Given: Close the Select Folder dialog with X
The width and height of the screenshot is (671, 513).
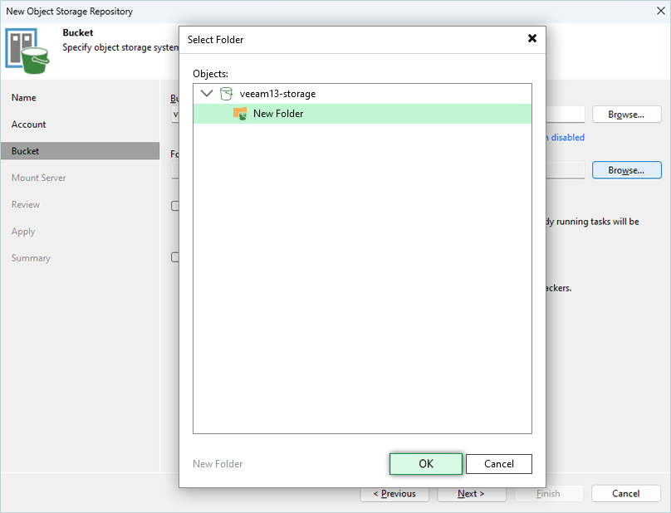Looking at the screenshot, I should tap(532, 39).
